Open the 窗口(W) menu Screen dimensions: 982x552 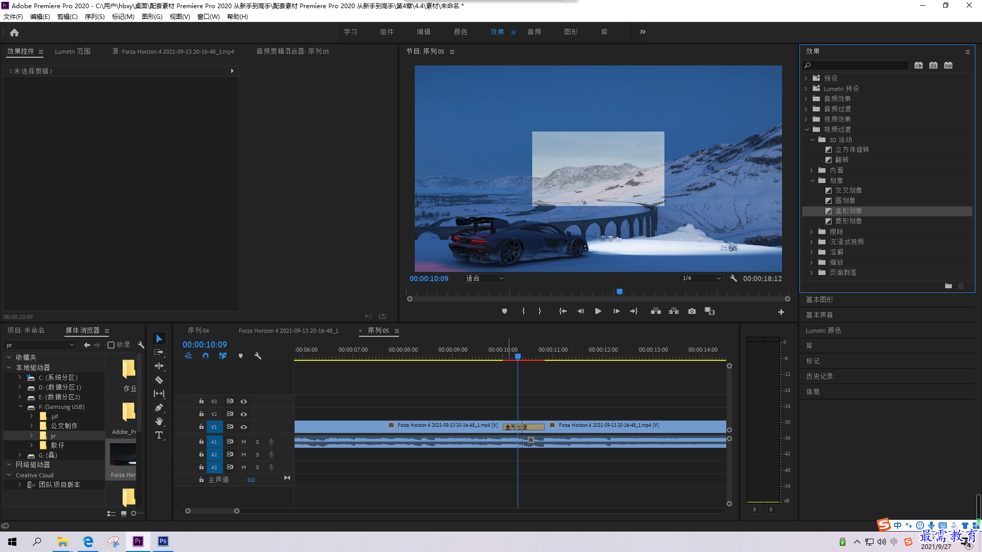point(208,17)
